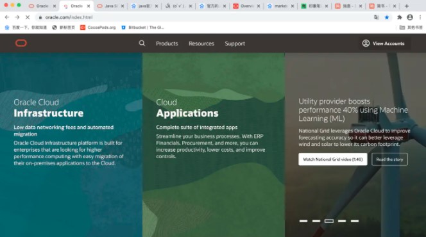Close the 简书 tab
This screenshot has width=426, height=237.
(395, 6)
